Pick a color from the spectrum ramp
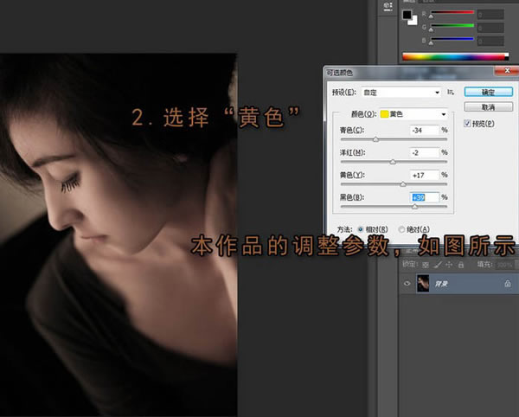 455,57
